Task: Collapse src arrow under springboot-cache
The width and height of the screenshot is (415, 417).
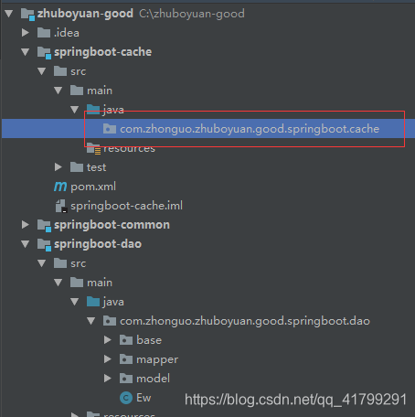Action: 42,71
